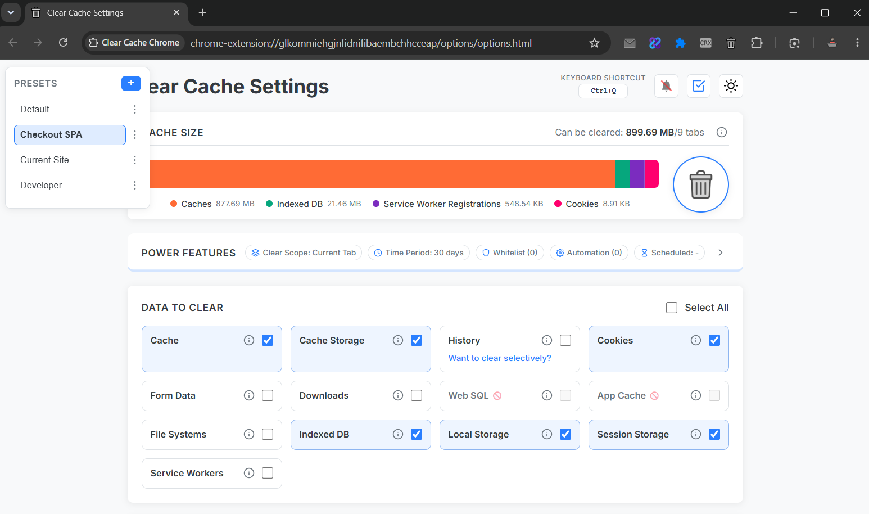
Task: Show info for Downloads item
Action: pyautogui.click(x=398, y=395)
